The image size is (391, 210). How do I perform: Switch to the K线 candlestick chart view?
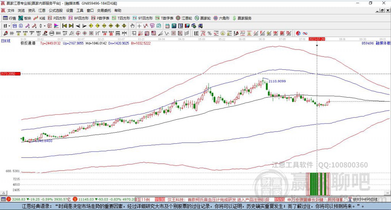(x=39, y=18)
